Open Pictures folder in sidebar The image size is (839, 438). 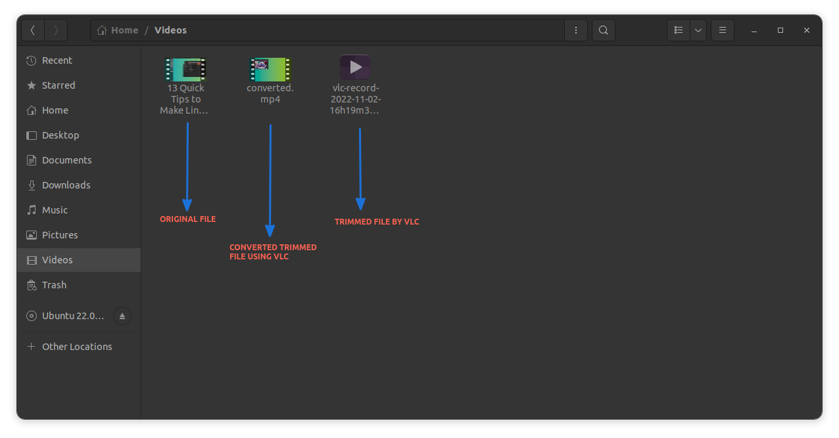tap(60, 235)
